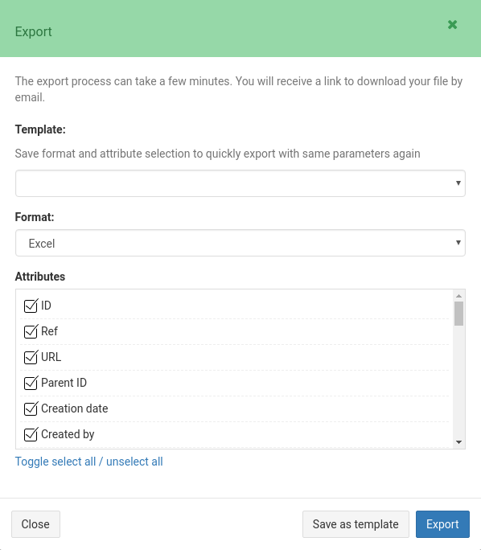This screenshot has height=550, width=481.
Task: Deselect the Parent ID attribute
Action: click(31, 383)
